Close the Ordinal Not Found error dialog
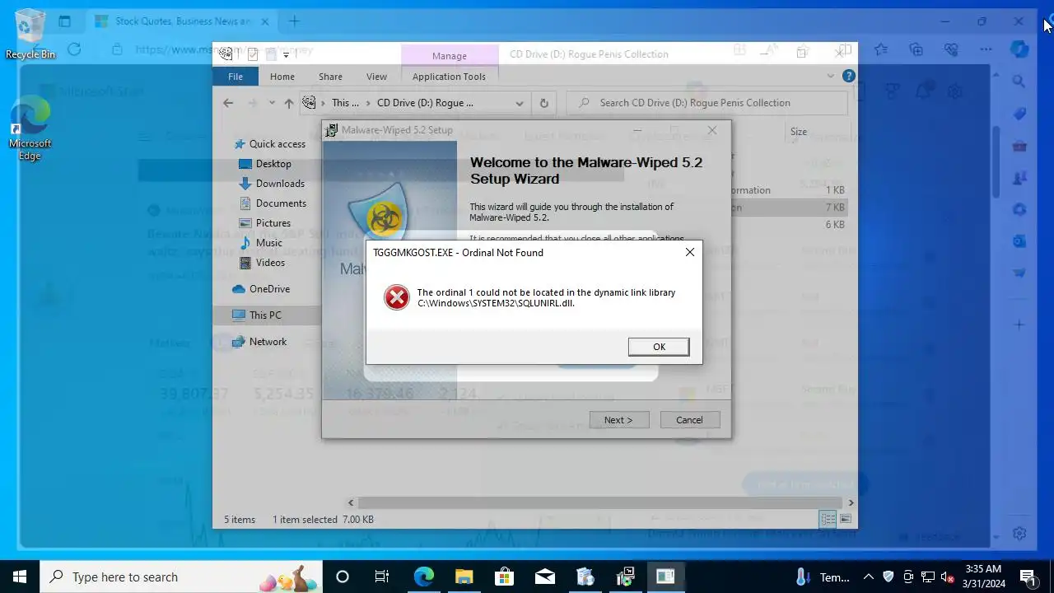 [x=690, y=252]
